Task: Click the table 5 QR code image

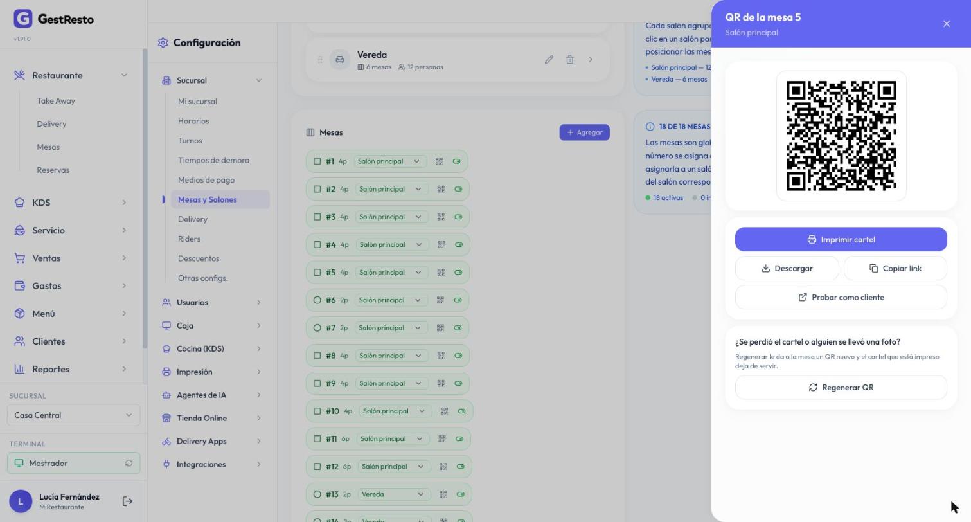Action: [x=841, y=136]
